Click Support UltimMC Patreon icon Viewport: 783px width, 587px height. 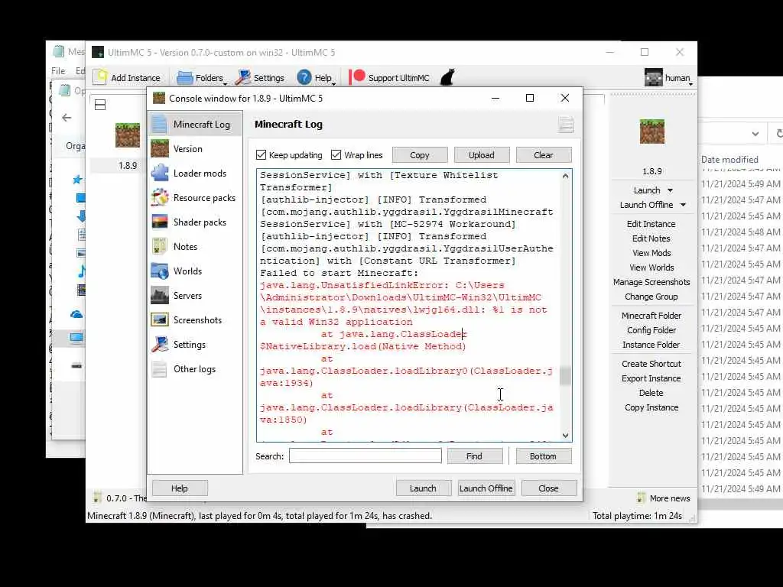click(357, 77)
